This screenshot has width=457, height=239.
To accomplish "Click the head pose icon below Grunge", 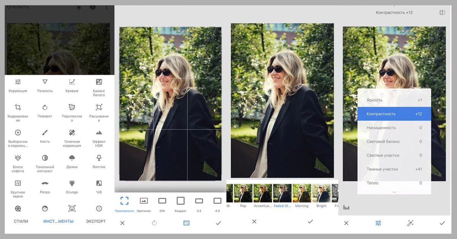I will coord(72,208).
